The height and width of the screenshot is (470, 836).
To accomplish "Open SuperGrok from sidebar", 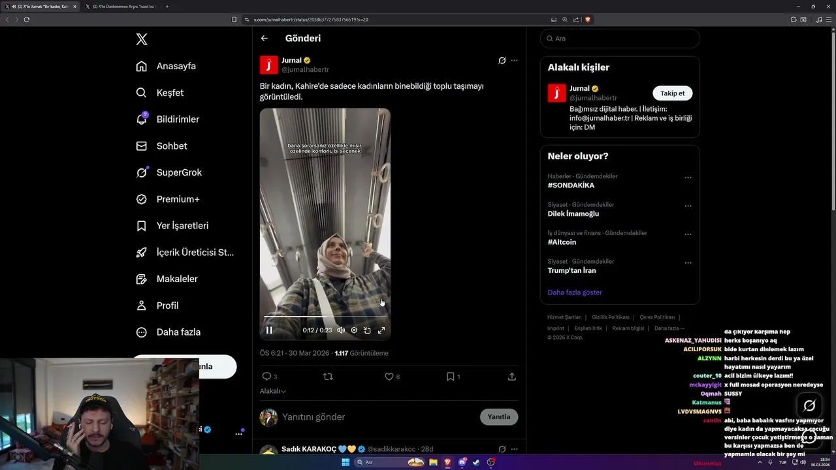I will [169, 172].
